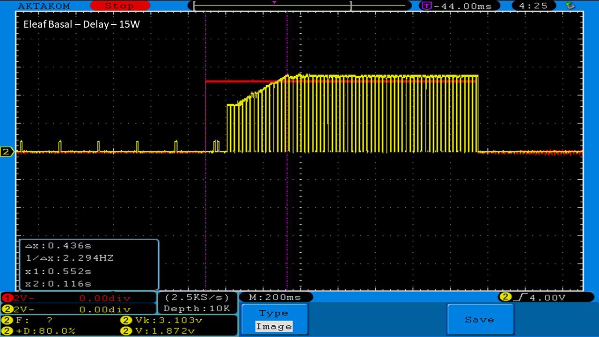Click the purple T trigger position icon

[426, 6]
